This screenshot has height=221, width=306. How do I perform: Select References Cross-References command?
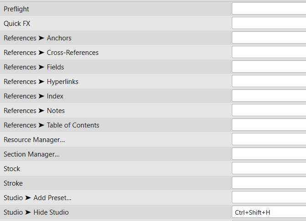pos(51,53)
